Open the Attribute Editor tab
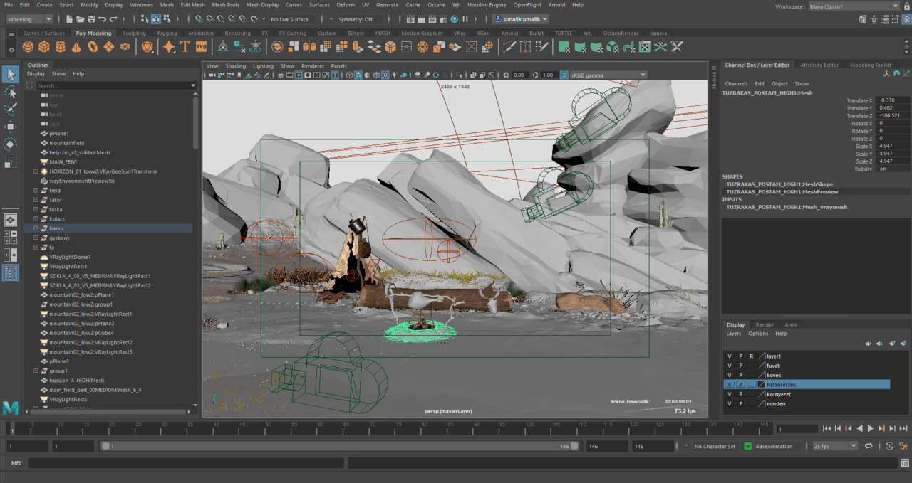Image resolution: width=912 pixels, height=483 pixels. [820, 65]
